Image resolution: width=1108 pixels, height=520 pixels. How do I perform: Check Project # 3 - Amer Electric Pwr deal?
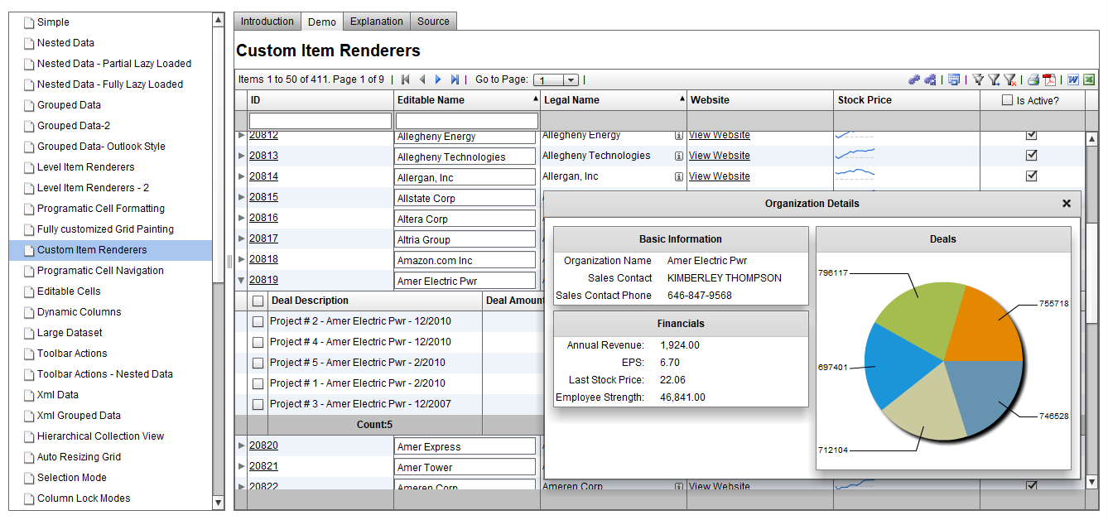[258, 404]
